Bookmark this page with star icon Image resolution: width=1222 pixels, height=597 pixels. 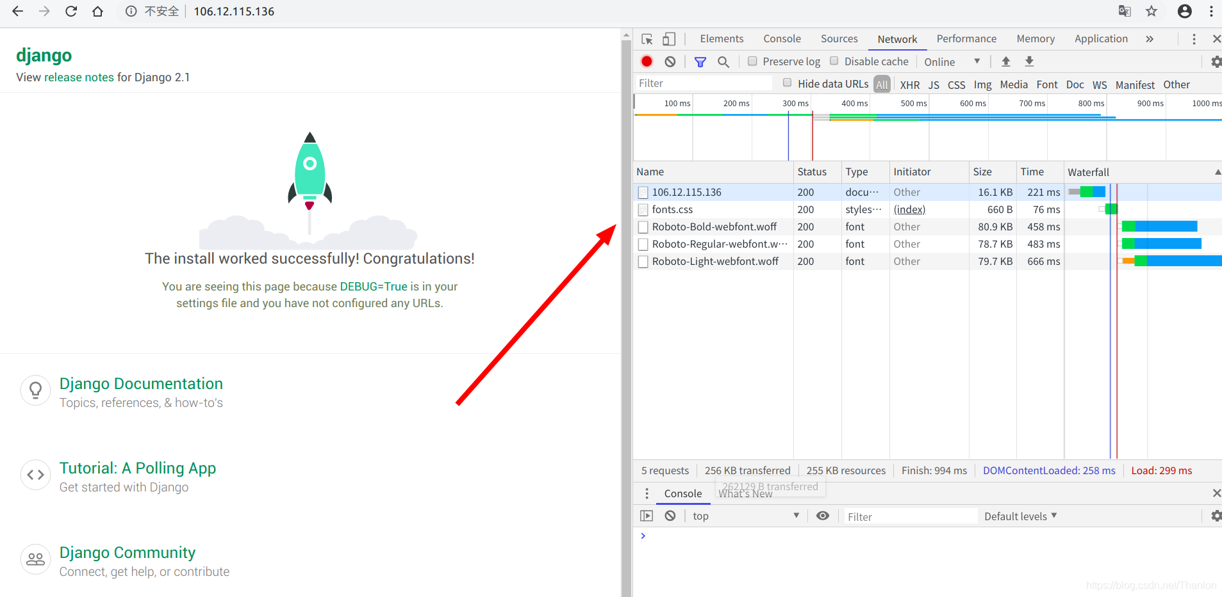point(1152,11)
